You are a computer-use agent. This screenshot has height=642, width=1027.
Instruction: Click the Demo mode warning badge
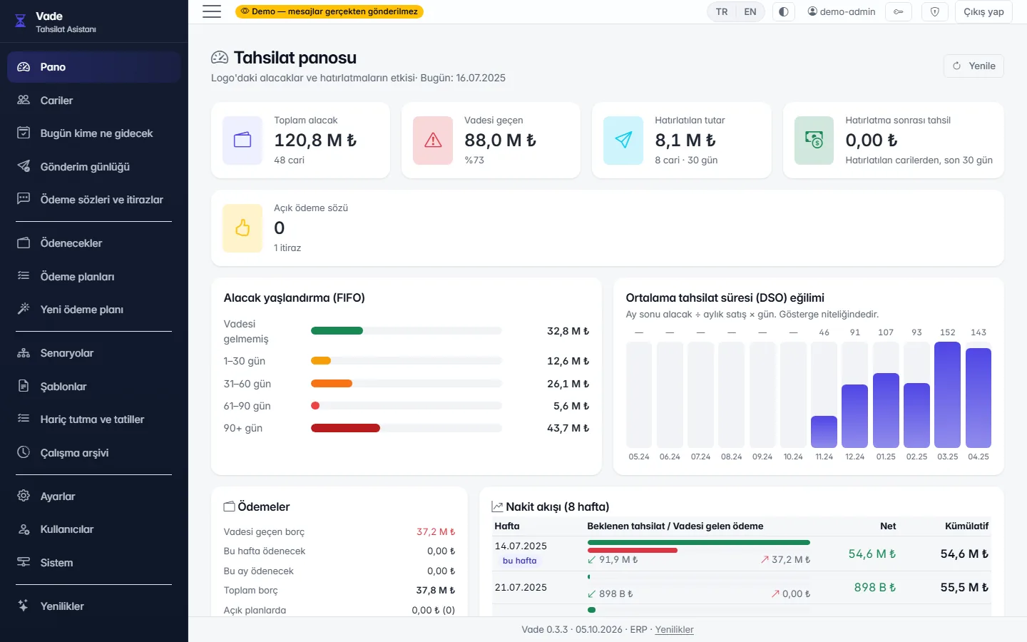[329, 11]
